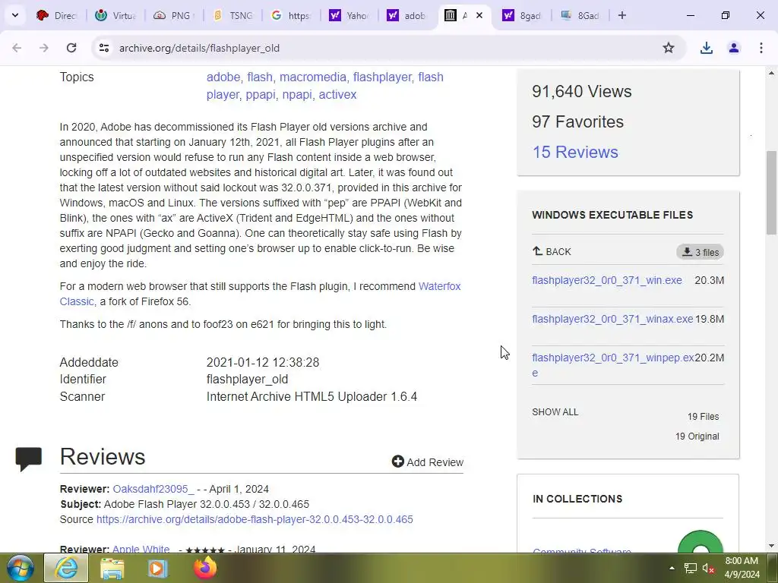Open the flashplayer topic link
The height and width of the screenshot is (583, 778).
pos(382,77)
